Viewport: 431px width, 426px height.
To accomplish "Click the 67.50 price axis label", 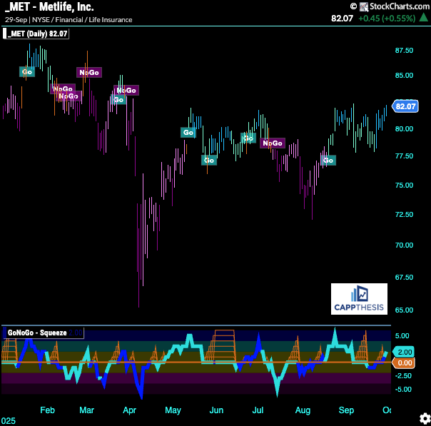I will [404, 278].
